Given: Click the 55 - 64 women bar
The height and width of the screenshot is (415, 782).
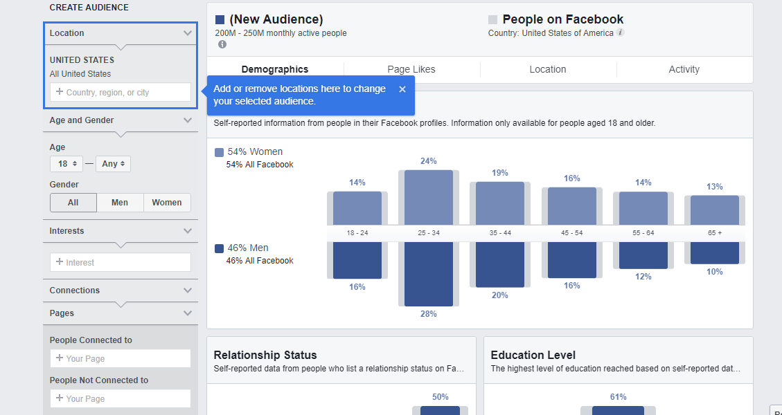Looking at the screenshot, I should [x=643, y=208].
